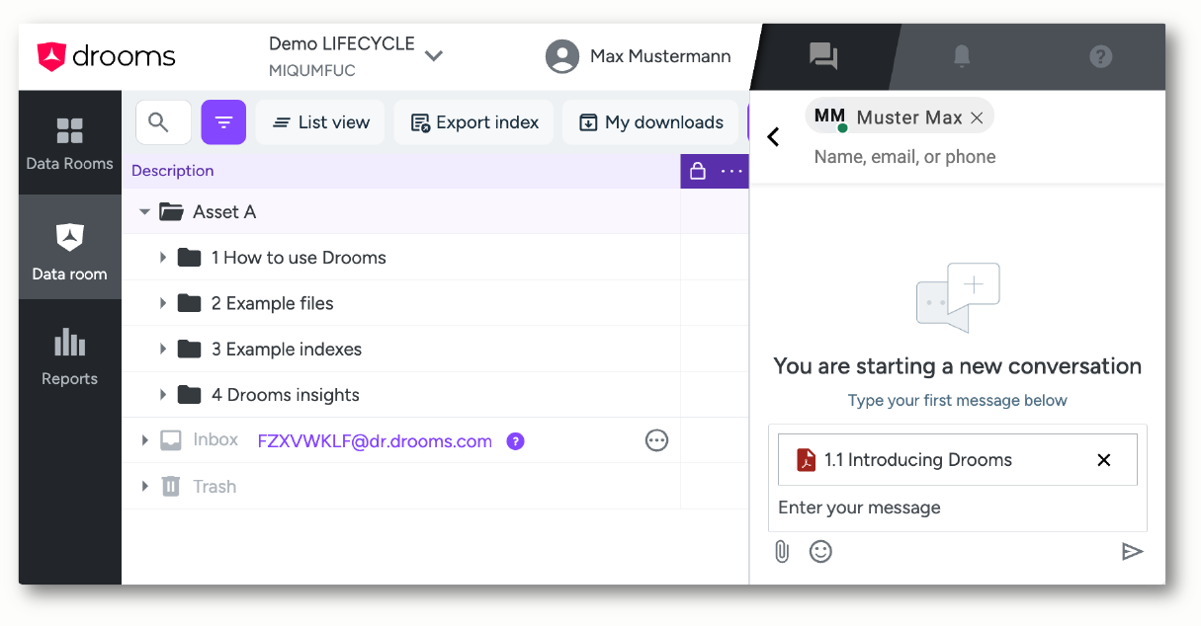
Task: Collapse the Asset A folder
Action: click(145, 212)
